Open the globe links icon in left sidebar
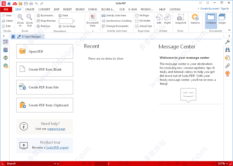Screen dimensions: 233x166 [6, 66]
